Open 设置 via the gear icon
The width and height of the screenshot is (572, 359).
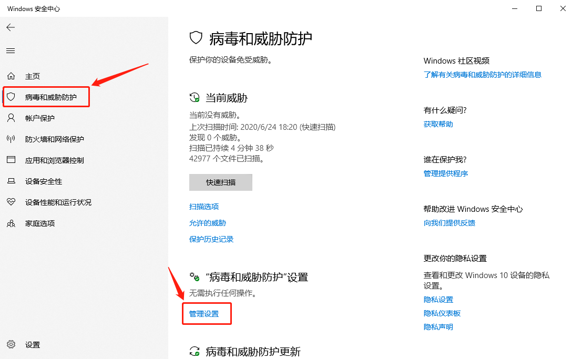(x=24, y=345)
